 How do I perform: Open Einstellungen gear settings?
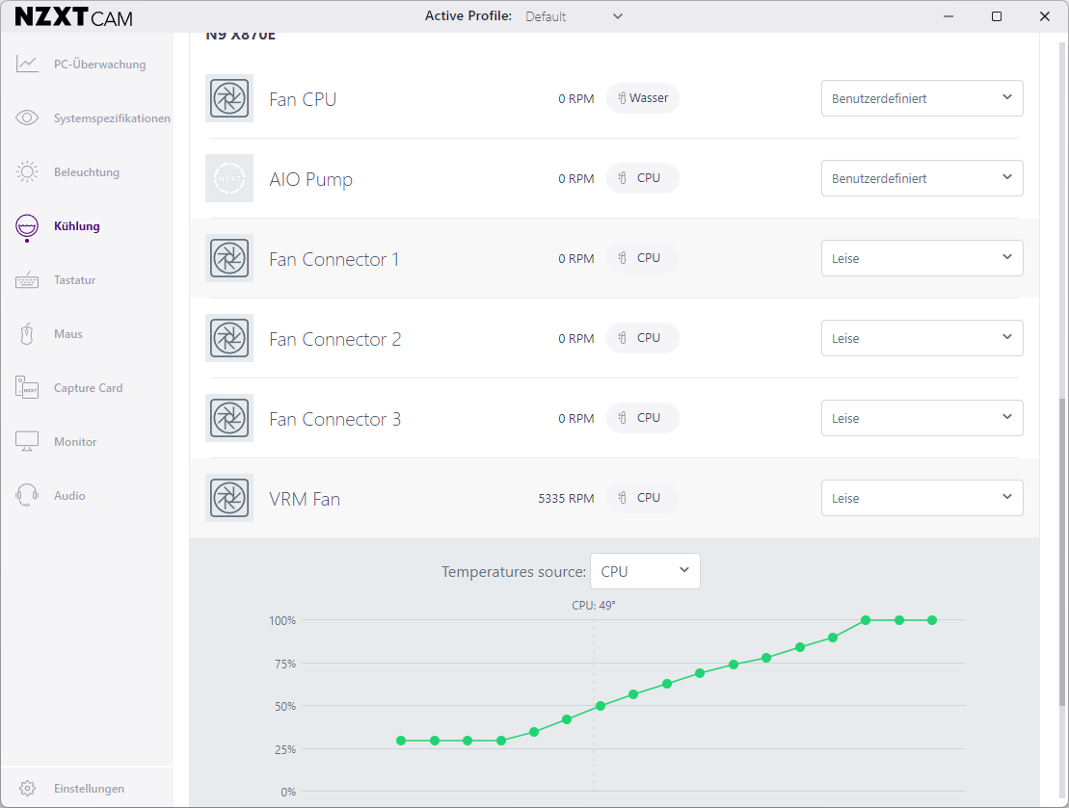28,789
